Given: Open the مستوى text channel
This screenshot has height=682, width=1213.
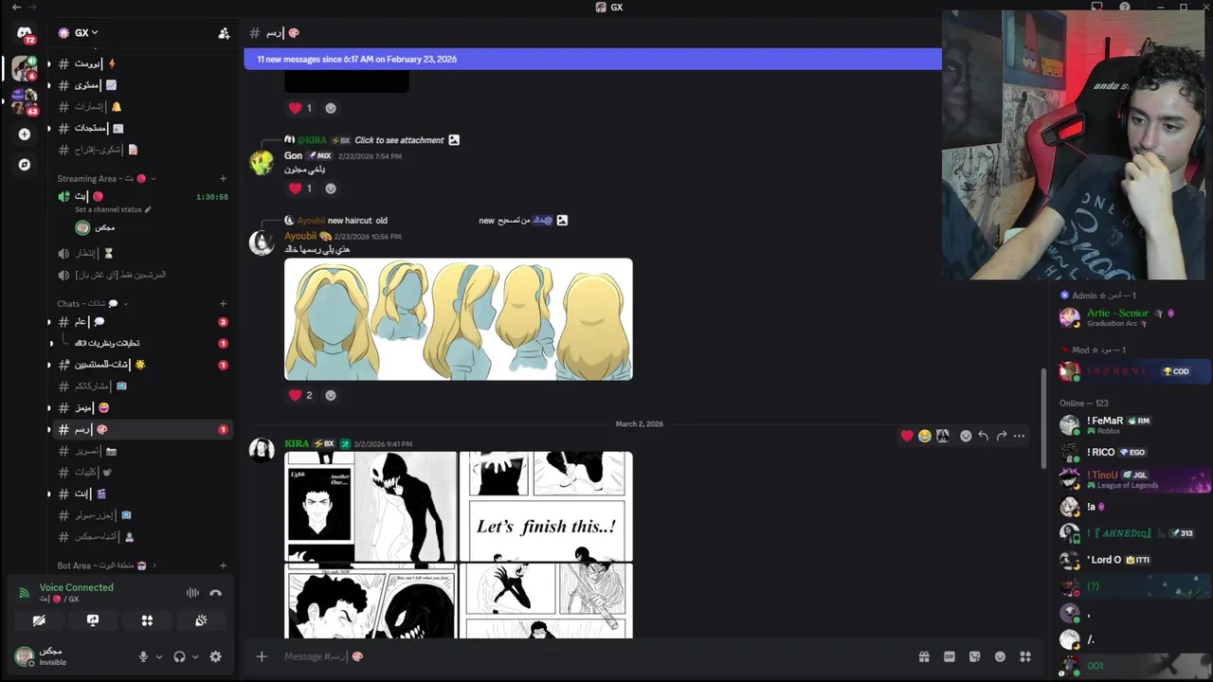Looking at the screenshot, I should [x=140, y=85].
